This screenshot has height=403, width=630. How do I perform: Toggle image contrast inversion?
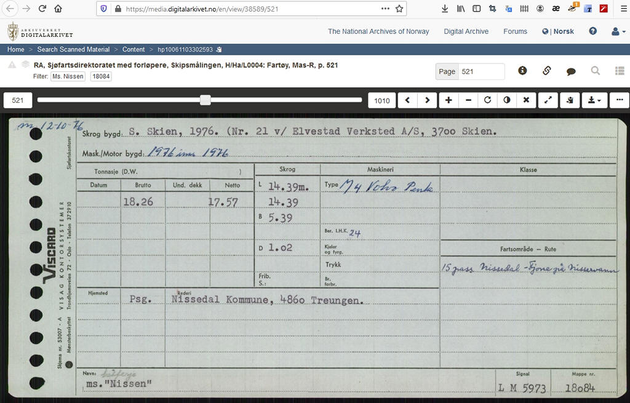coord(506,100)
